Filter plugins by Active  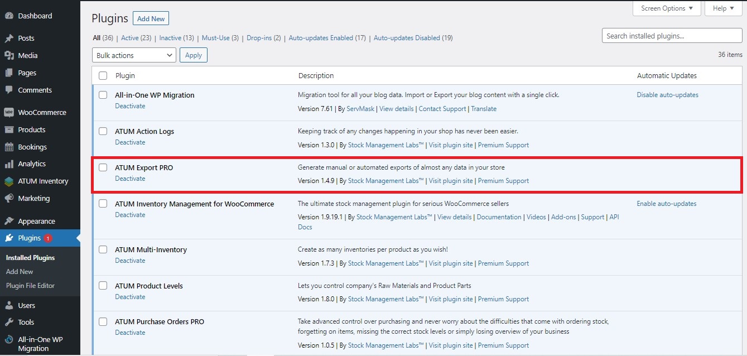129,38
